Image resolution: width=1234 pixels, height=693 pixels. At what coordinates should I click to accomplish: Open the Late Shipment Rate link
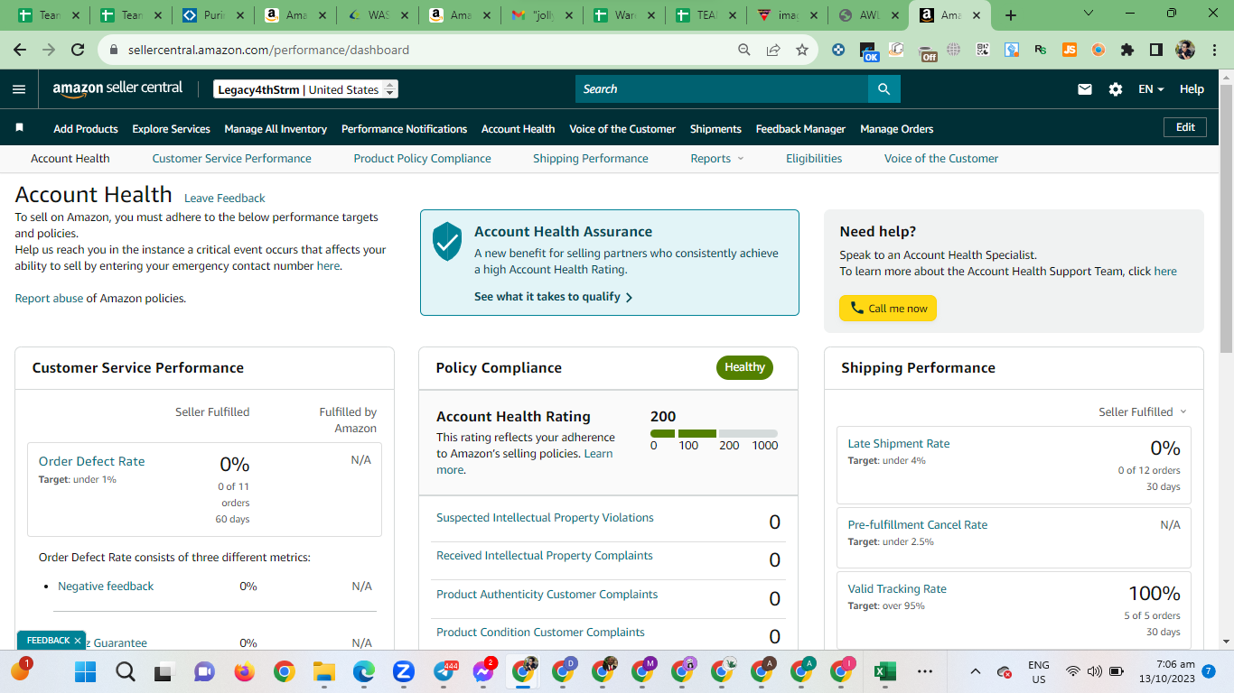pos(898,444)
